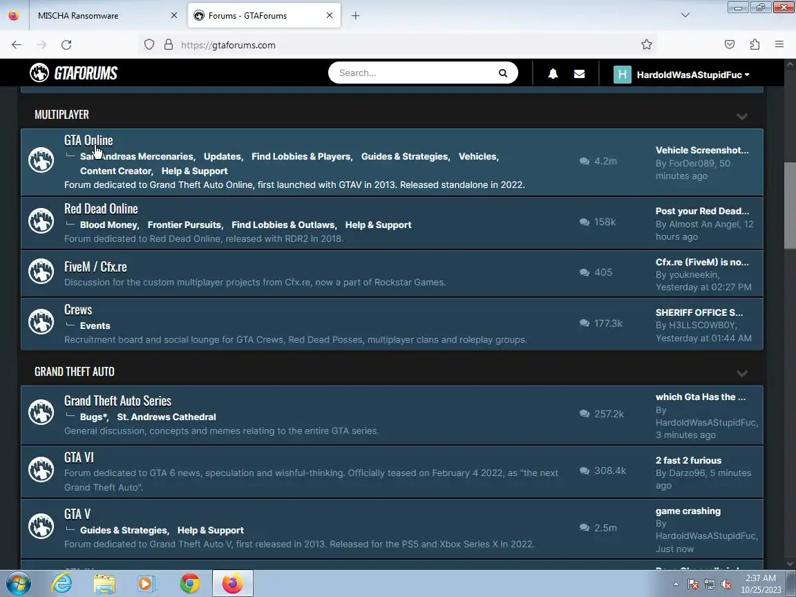Viewport: 796px width, 597px height.
Task: Collapse the Multiplayer category chevron
Action: 741,116
